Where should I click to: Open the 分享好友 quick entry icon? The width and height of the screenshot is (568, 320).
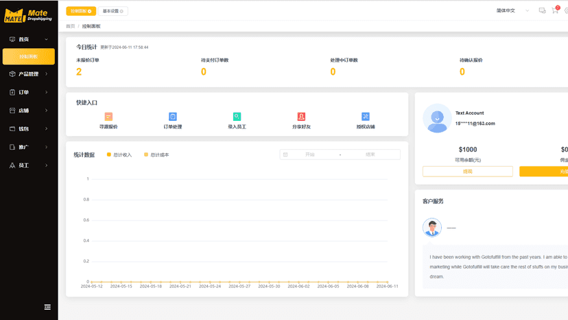301,117
